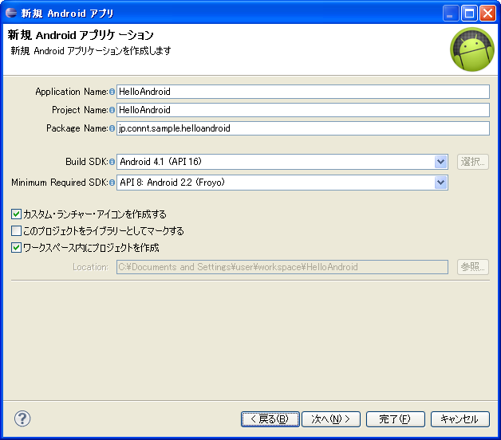501x440 pixels.
Task: Close the 新規 Android アプリ window
Action: 488,13
